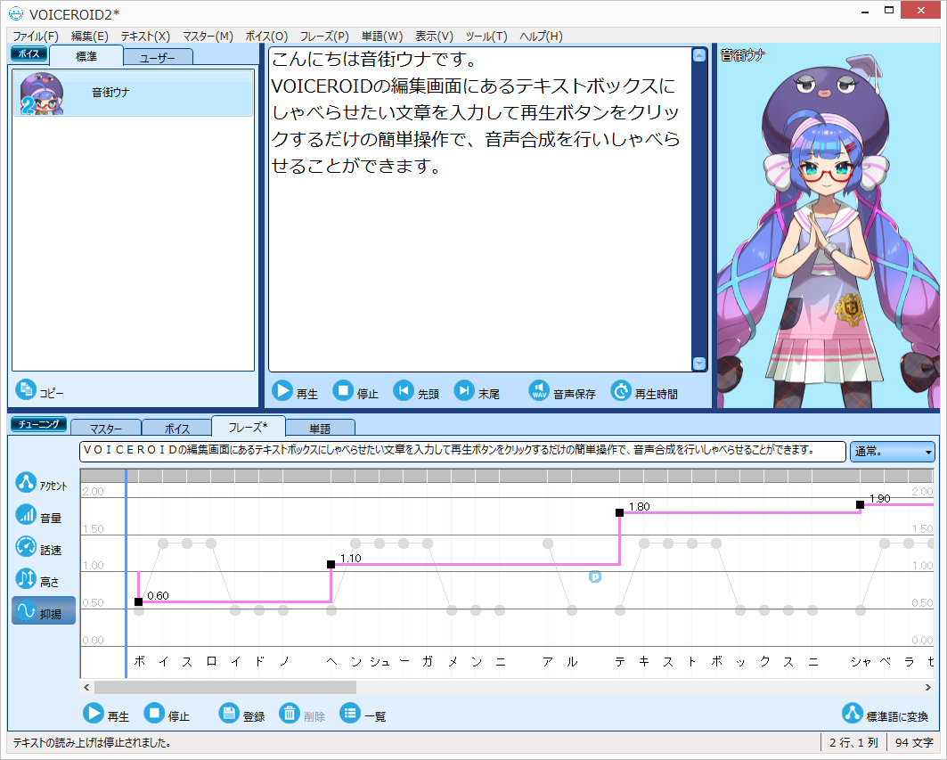947x760 pixels.
Task: Click the ヘ mora label in graph
Action: pyautogui.click(x=331, y=661)
